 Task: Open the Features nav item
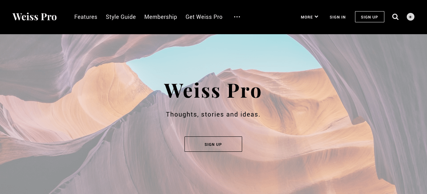tap(86, 17)
